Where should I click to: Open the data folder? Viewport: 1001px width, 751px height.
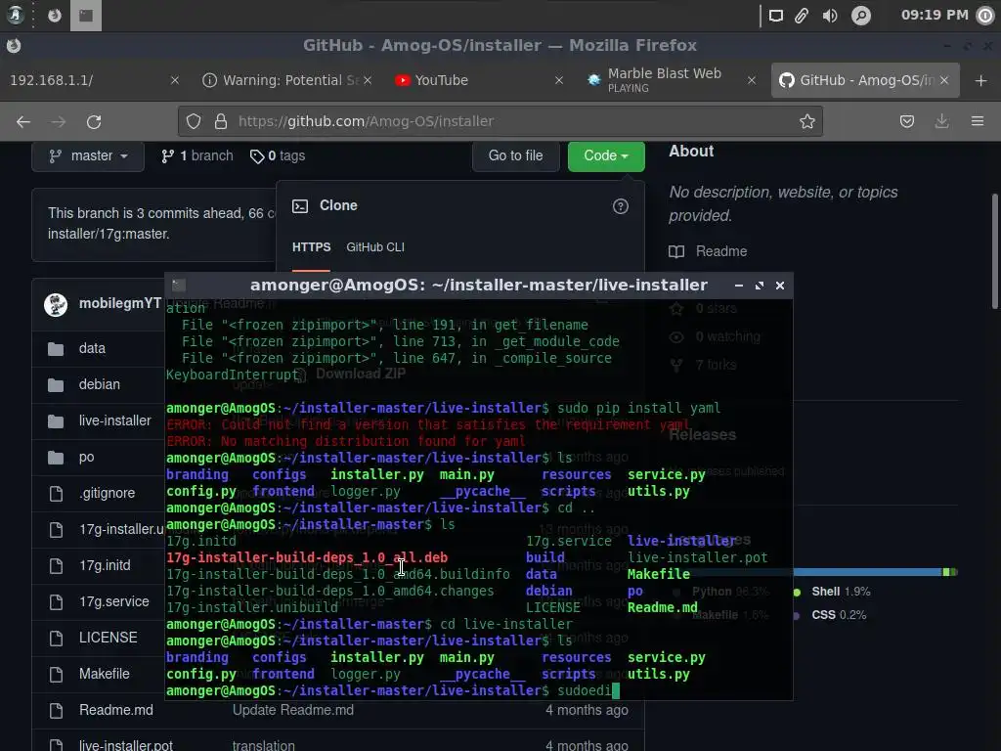(x=92, y=349)
